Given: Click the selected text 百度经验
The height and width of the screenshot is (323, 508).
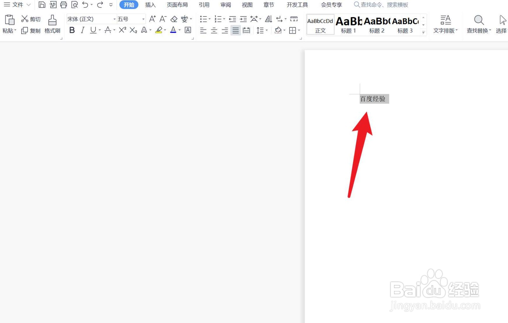Looking at the screenshot, I should 373,99.
